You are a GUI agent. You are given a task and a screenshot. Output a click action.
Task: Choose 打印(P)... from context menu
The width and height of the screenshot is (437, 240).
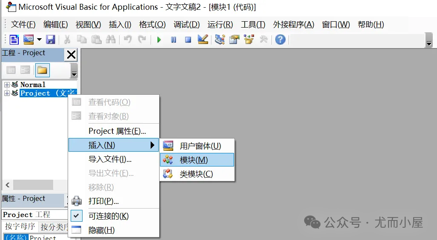114,201
